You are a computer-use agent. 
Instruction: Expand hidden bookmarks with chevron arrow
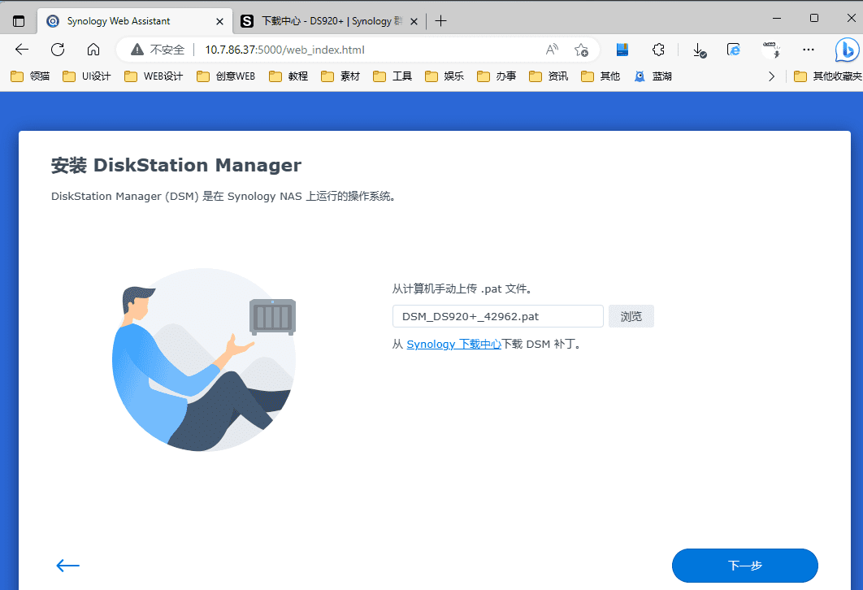pyautogui.click(x=771, y=76)
